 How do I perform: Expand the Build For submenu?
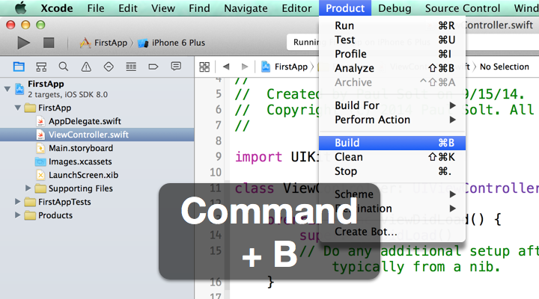click(x=392, y=105)
